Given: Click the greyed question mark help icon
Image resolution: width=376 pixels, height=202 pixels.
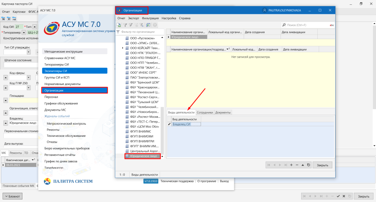Looking at the screenshot, I should (155, 25).
